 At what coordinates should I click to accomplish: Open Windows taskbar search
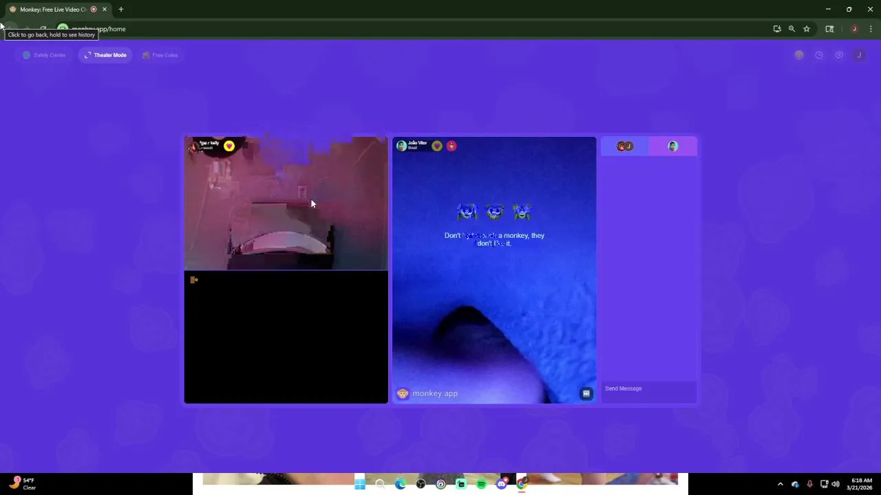[380, 484]
